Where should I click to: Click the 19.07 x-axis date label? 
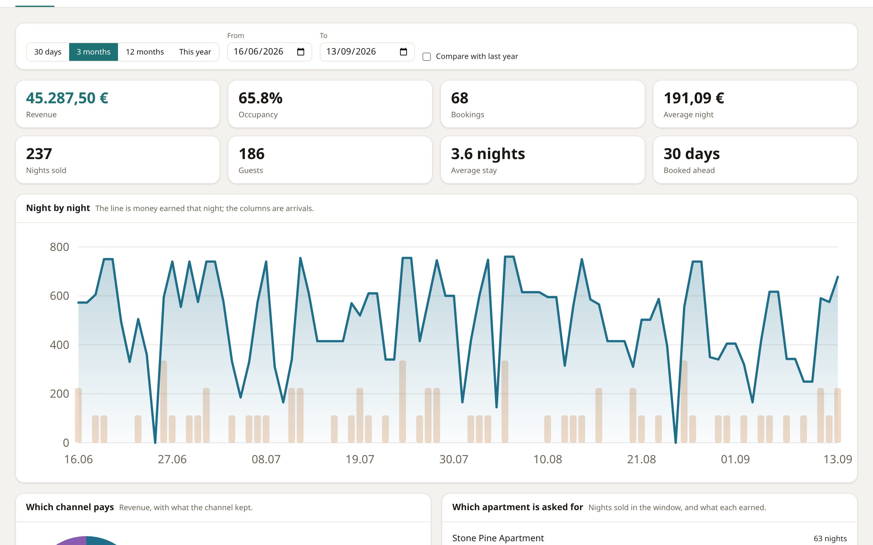pos(360,459)
